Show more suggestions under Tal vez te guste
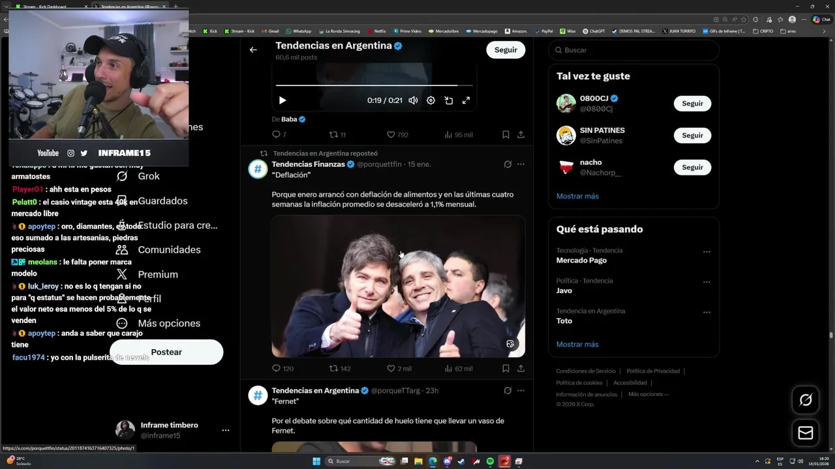Screen dimensions: 835x469 577,196
